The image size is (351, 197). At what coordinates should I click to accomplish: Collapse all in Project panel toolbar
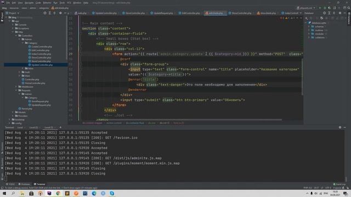[x=54, y=13]
